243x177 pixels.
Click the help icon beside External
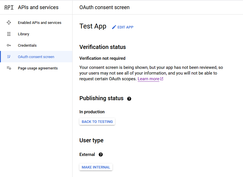tap(101, 155)
